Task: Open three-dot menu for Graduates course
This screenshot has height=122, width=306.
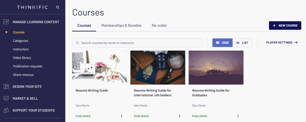Action: pos(238,116)
